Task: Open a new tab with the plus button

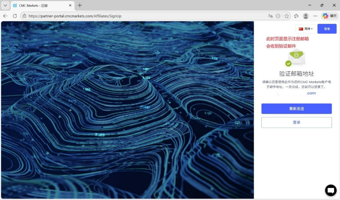Action: [80, 5]
